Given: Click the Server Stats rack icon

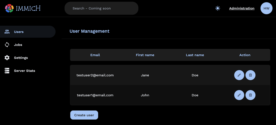Looking at the screenshot, I should [x=7, y=71].
